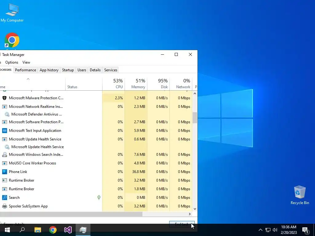
Task: Select the Microsoft Text Input Application name
Action: click(x=35, y=131)
